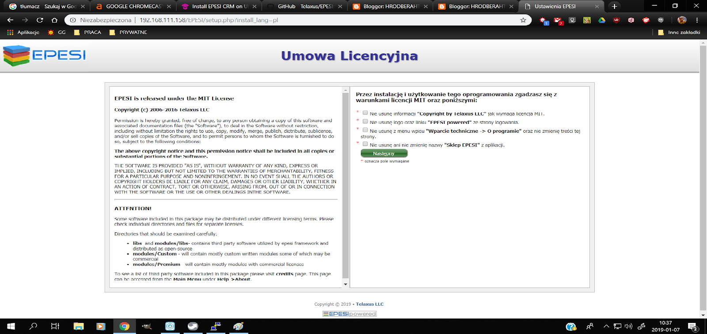The image size is (707, 334).
Task: Check 'Sklep EPESI' name agreement checkbox
Action: [x=365, y=144]
